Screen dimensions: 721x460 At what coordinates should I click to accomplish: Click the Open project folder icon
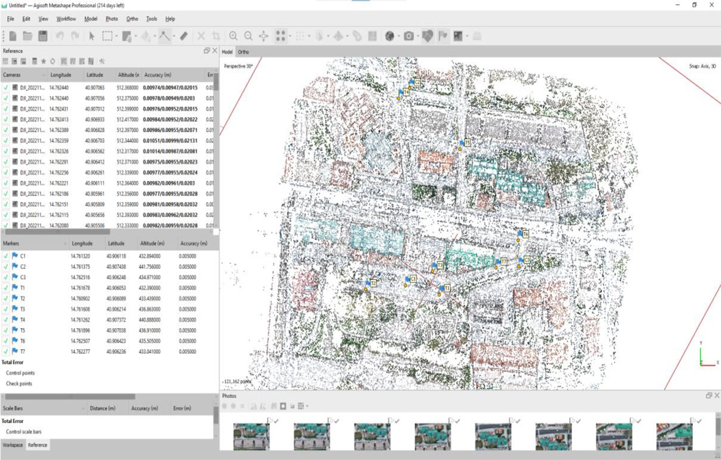[28, 37]
